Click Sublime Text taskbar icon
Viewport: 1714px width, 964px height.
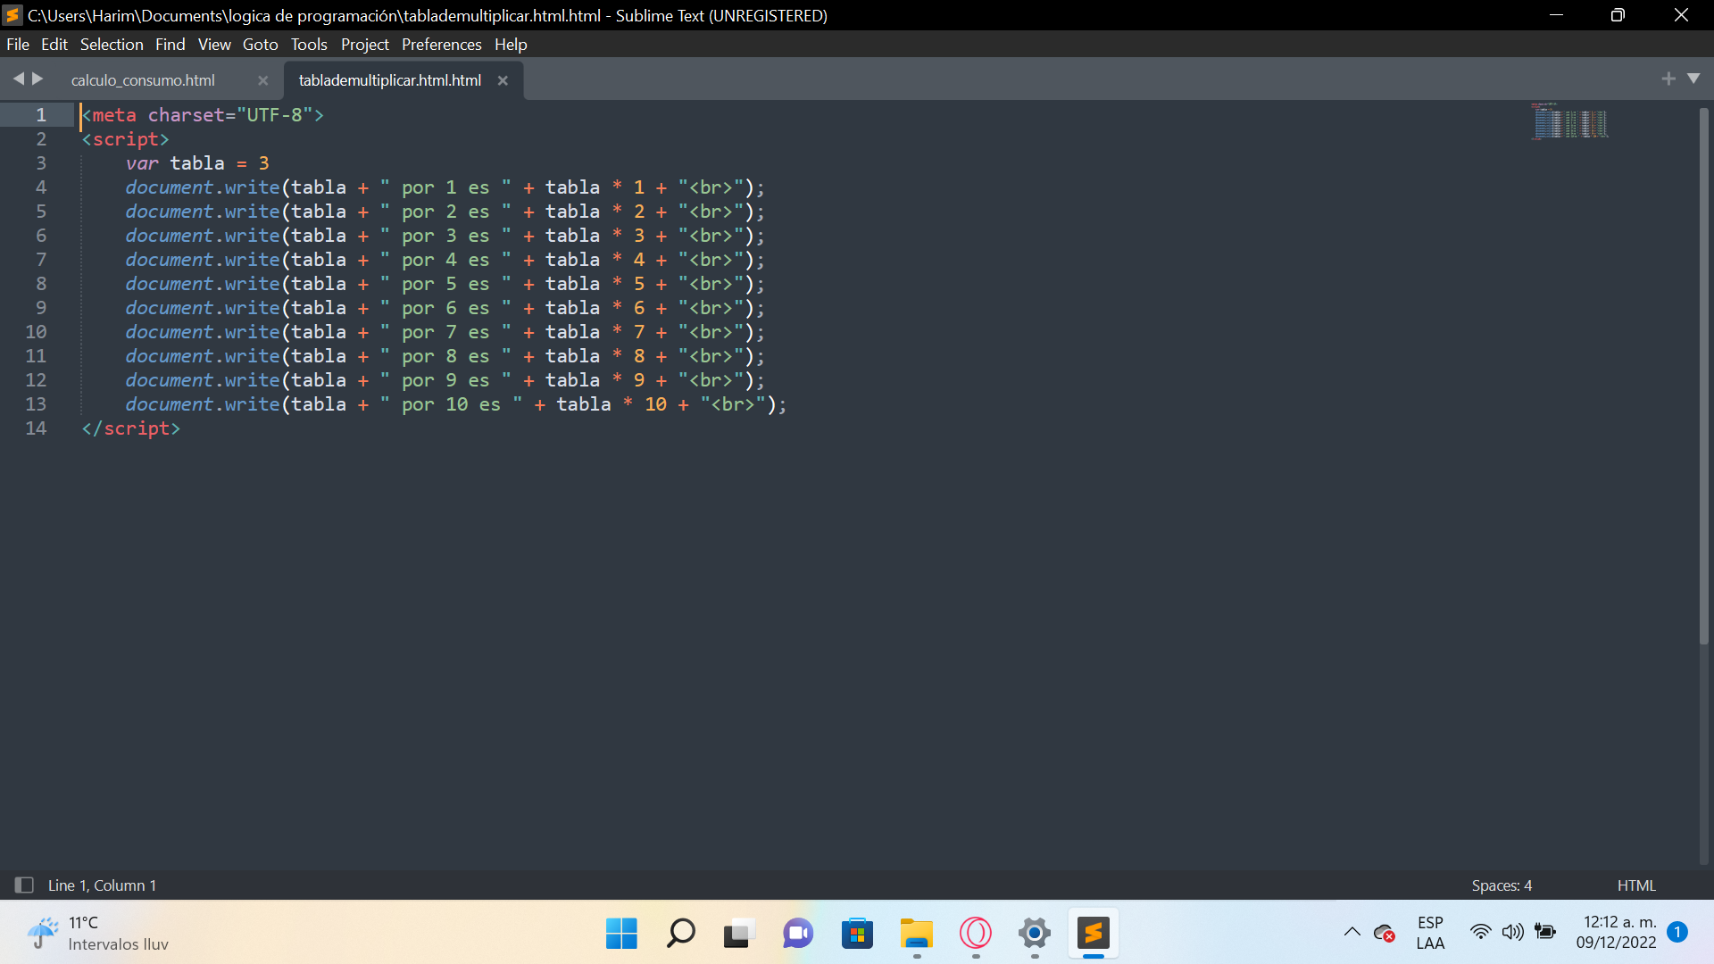1094,934
